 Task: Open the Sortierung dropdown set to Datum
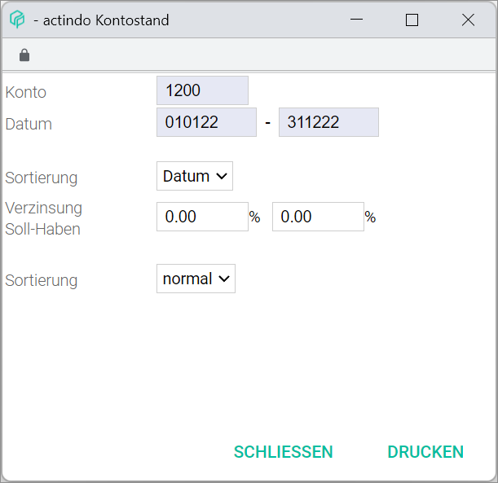click(195, 176)
